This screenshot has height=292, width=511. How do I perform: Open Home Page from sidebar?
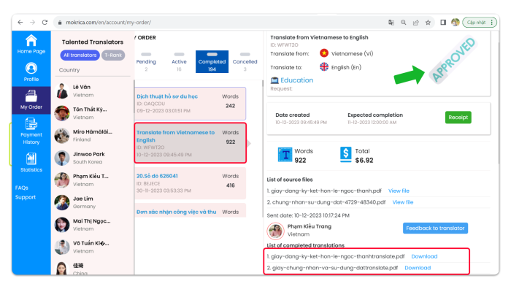(31, 44)
